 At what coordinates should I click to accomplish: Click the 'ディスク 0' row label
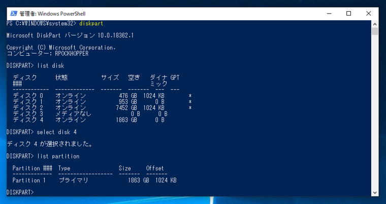[28, 96]
